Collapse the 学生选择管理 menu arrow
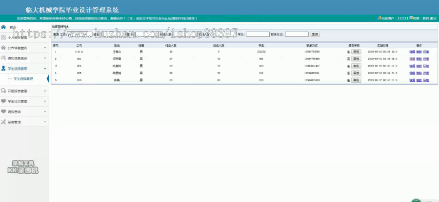The width and height of the screenshot is (439, 202). 45,69
